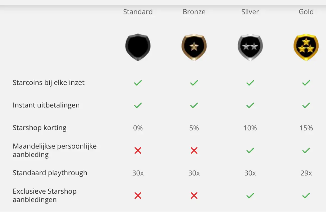Select the Gold column heading
The image size is (326, 217).
306,12
